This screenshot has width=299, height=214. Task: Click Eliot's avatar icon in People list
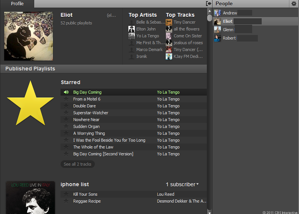[x=217, y=21]
